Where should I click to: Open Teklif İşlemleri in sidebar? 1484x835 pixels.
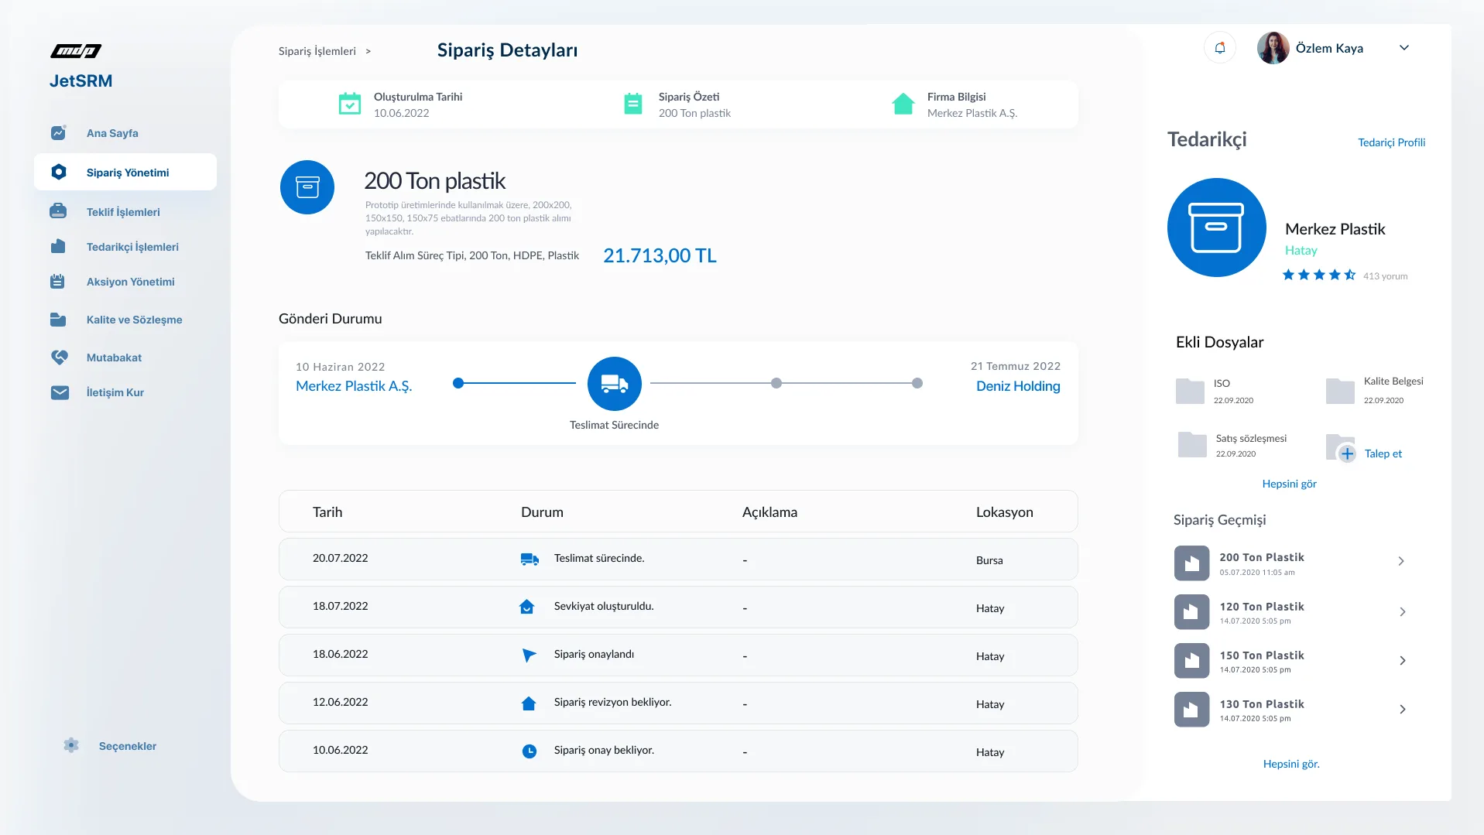(x=123, y=212)
